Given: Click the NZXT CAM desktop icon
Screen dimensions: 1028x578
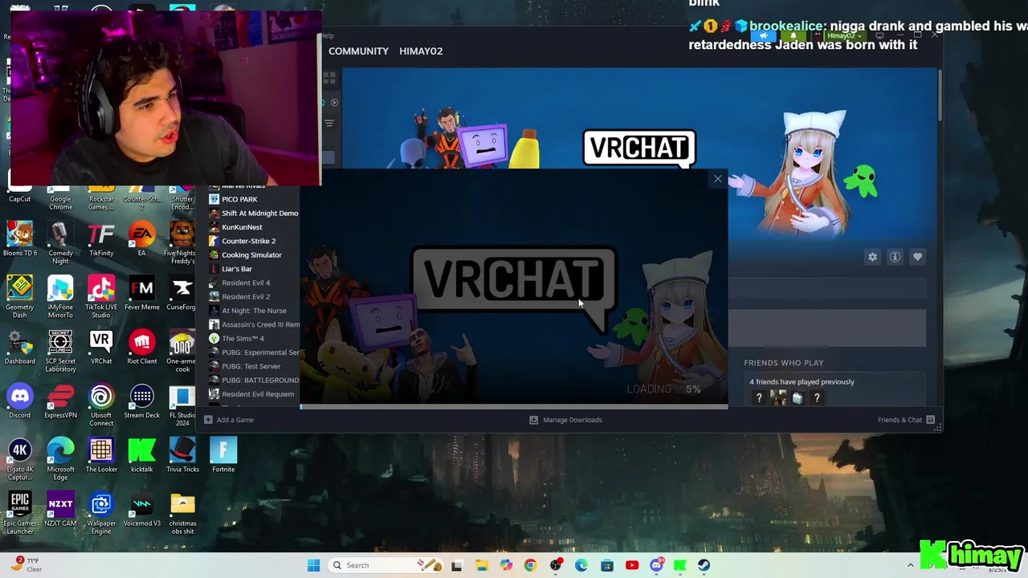Looking at the screenshot, I should (60, 509).
